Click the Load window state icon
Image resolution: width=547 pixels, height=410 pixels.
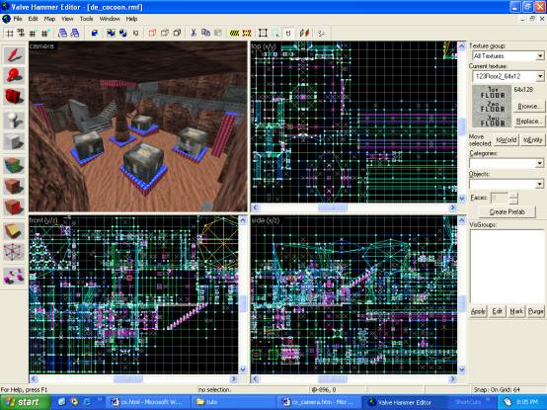point(63,34)
